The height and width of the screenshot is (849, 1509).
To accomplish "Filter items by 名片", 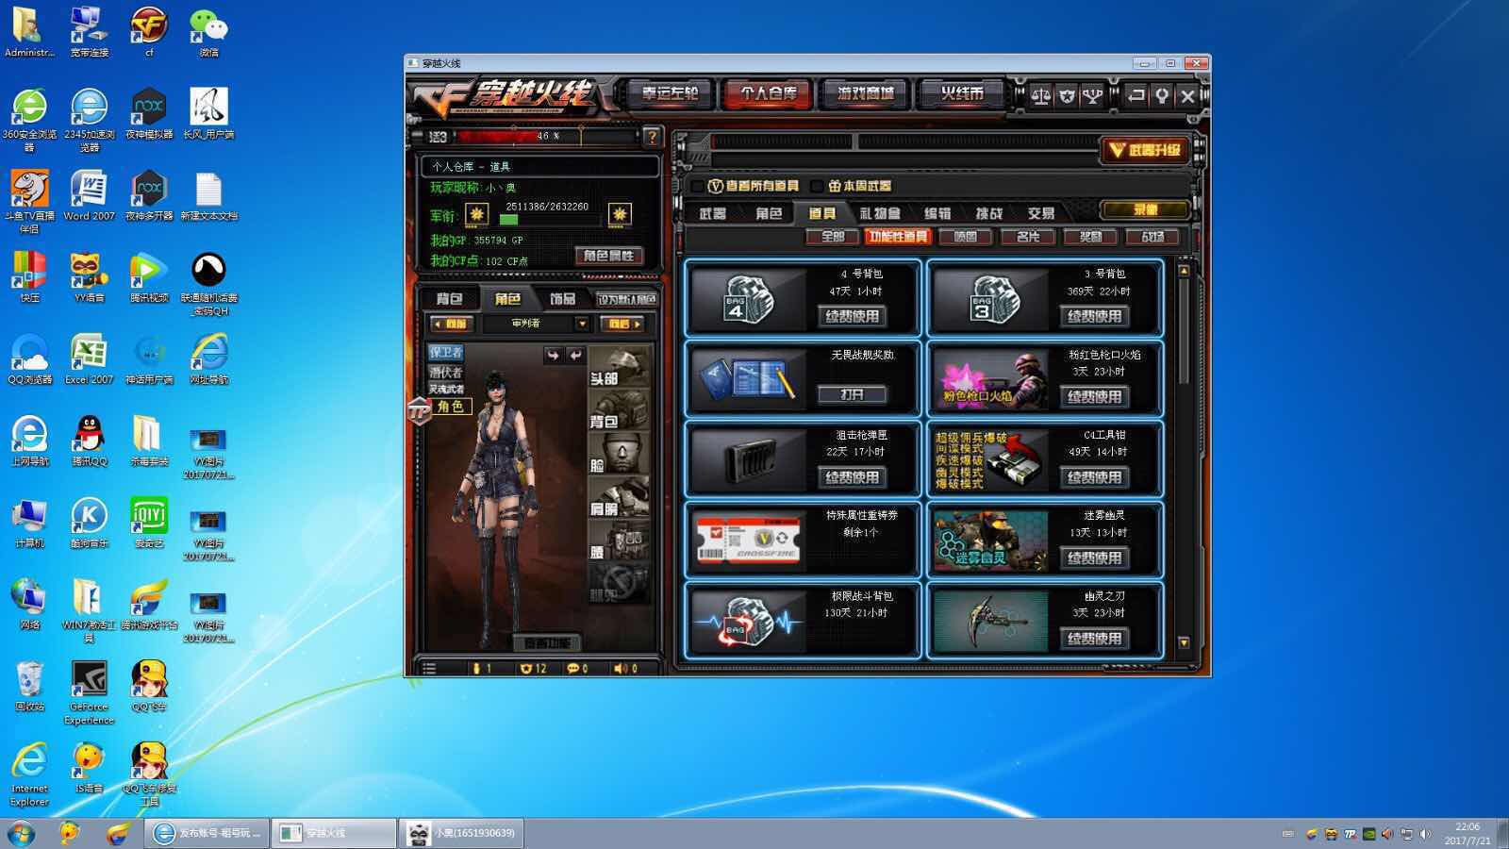I will tap(1028, 237).
